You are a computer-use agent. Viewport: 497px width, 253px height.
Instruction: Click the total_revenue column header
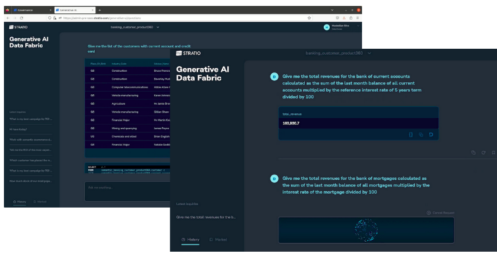pos(292,114)
